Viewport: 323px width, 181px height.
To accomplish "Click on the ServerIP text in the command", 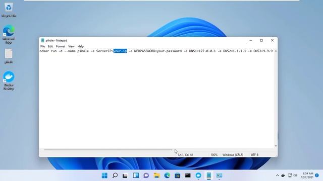I will pos(104,51).
